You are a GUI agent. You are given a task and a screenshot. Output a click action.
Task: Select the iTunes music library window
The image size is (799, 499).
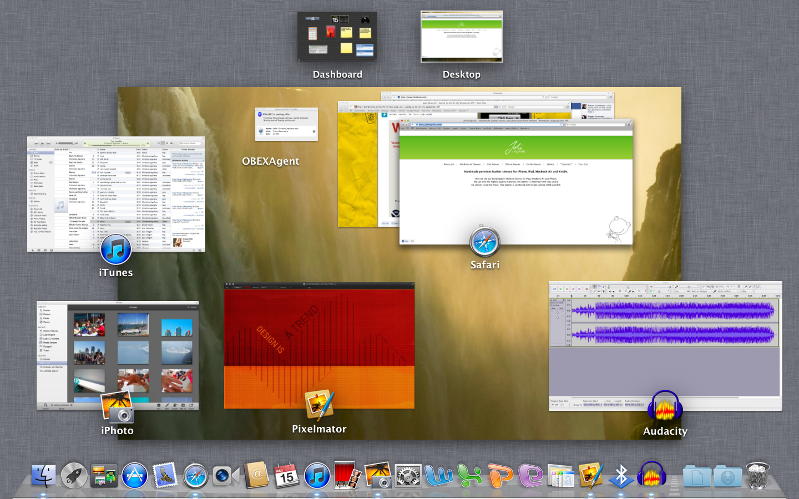click(116, 195)
